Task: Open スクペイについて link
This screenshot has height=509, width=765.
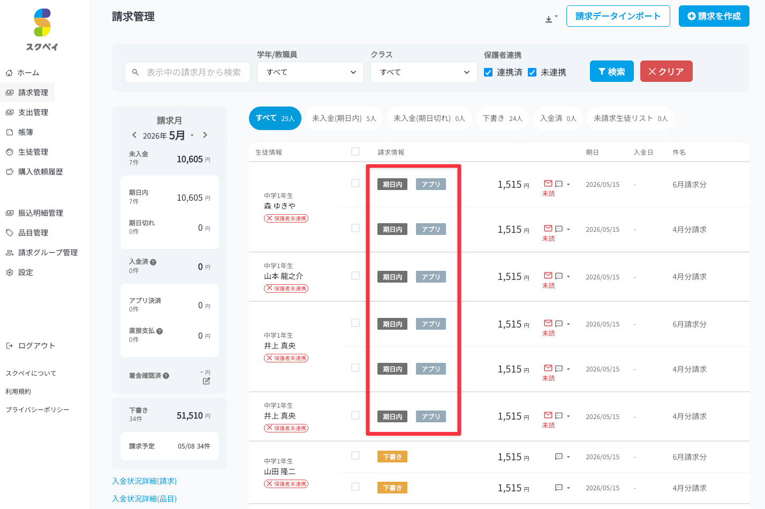Action: (x=31, y=374)
